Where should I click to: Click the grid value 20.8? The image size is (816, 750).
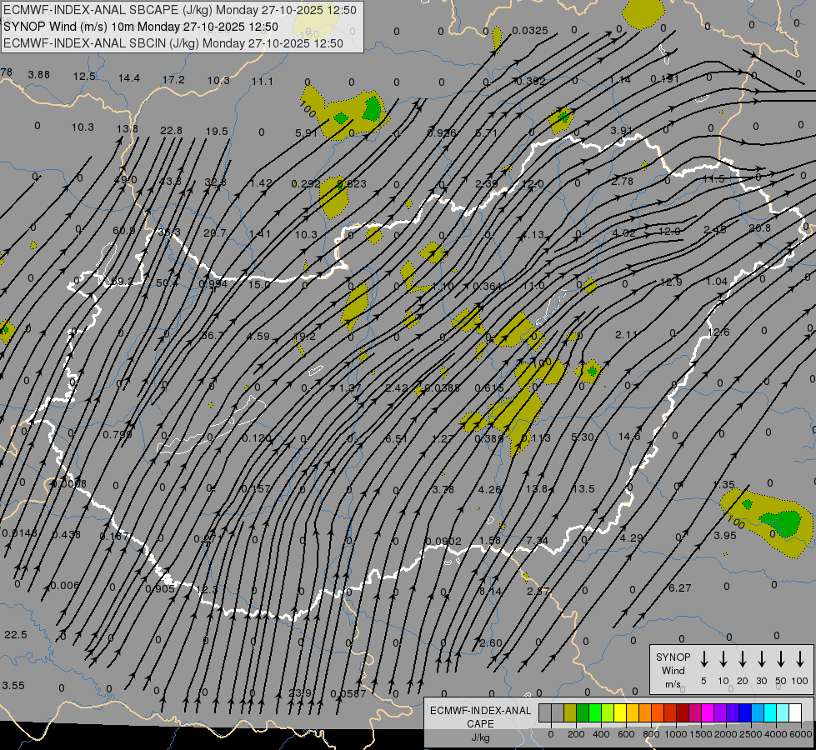[760, 228]
